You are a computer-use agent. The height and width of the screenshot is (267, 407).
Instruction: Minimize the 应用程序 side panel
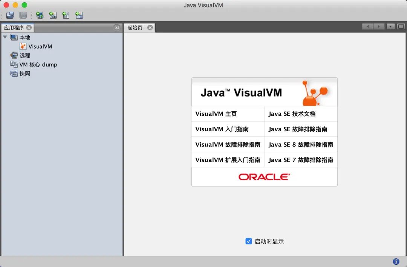(x=117, y=27)
